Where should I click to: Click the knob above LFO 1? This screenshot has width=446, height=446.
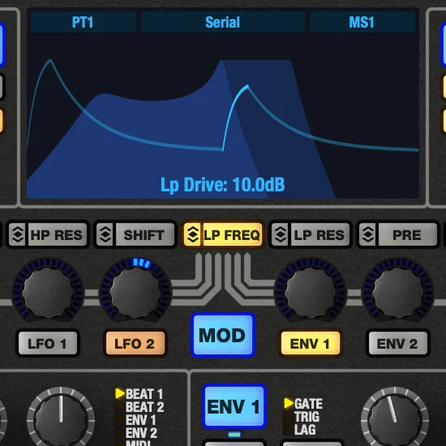pos(48,293)
